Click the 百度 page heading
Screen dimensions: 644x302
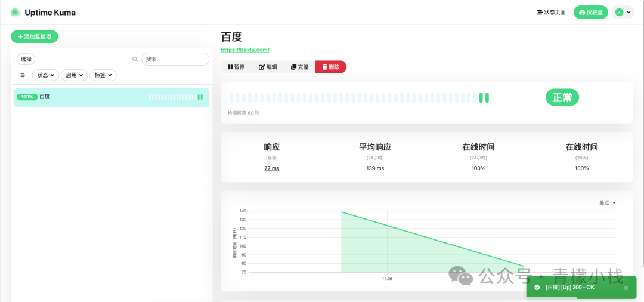[x=231, y=37]
